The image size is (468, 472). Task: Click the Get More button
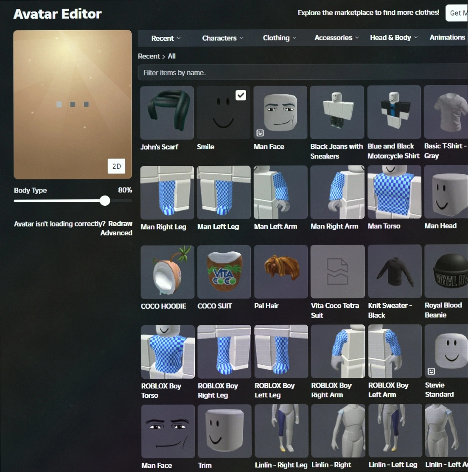click(x=457, y=13)
